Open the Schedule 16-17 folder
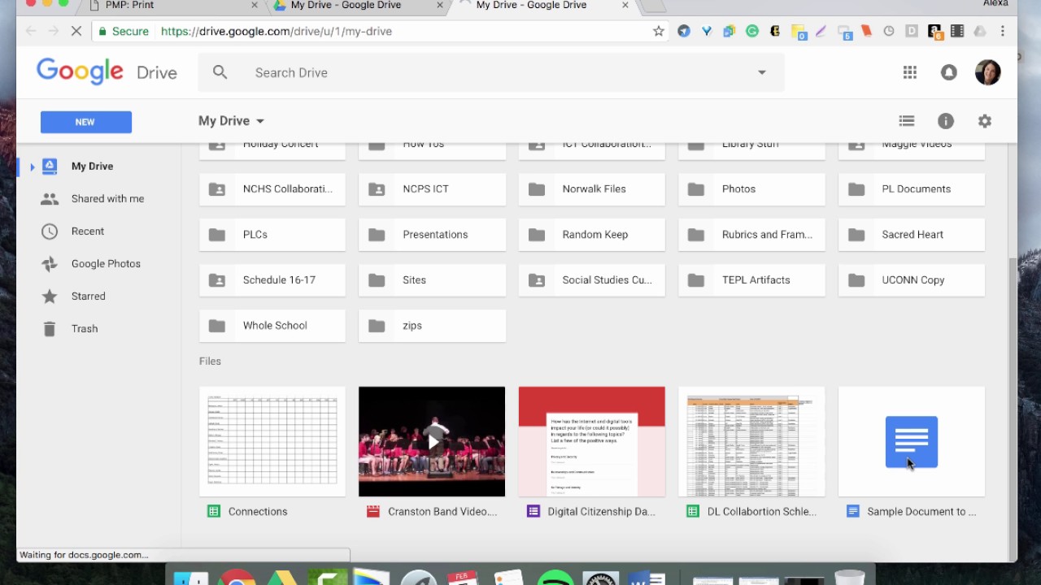Screen dimensions: 1041x585 click(x=272, y=279)
